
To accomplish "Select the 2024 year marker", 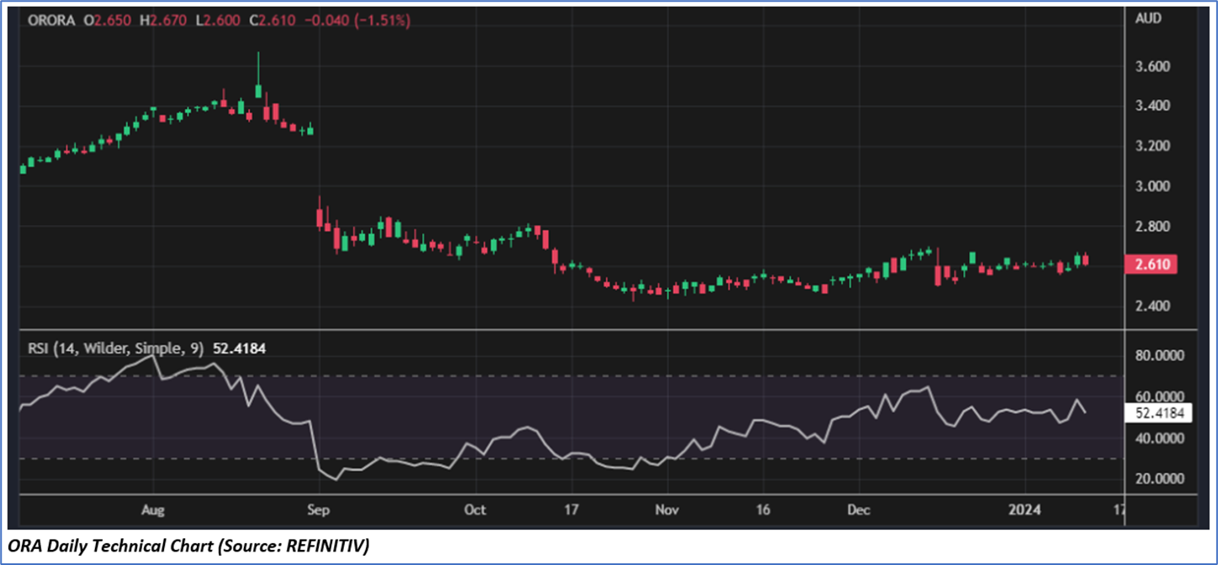I will pyautogui.click(x=1025, y=510).
